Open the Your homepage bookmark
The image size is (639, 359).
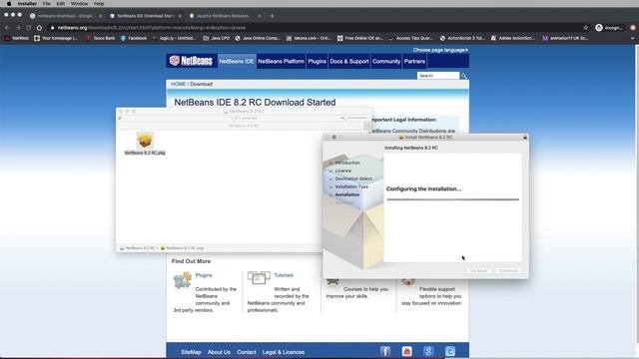tap(56, 38)
